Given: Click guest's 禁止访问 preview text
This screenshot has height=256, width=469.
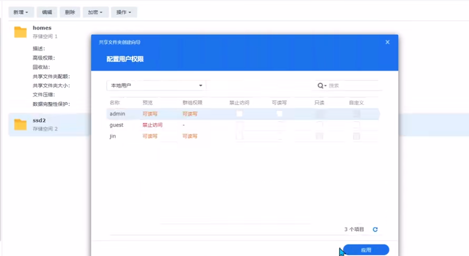Looking at the screenshot, I should tap(152, 125).
